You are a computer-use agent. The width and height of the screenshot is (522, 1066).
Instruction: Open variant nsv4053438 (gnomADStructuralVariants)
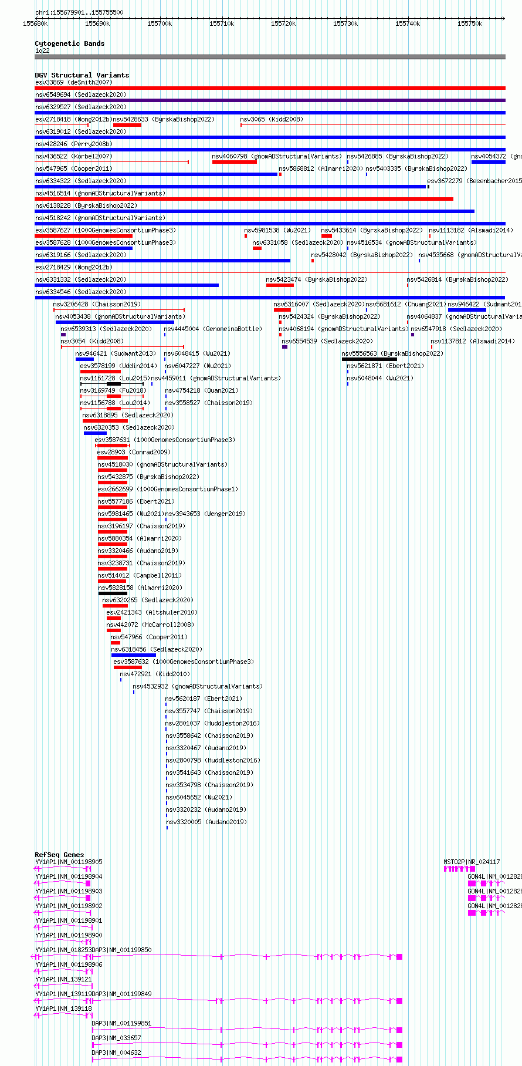(x=120, y=316)
